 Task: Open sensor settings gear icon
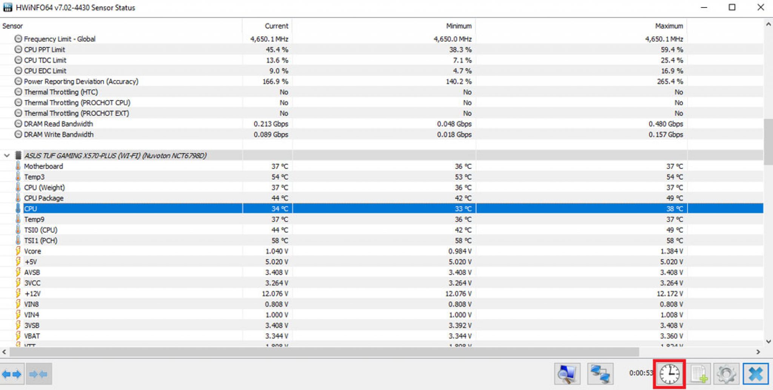pos(727,374)
